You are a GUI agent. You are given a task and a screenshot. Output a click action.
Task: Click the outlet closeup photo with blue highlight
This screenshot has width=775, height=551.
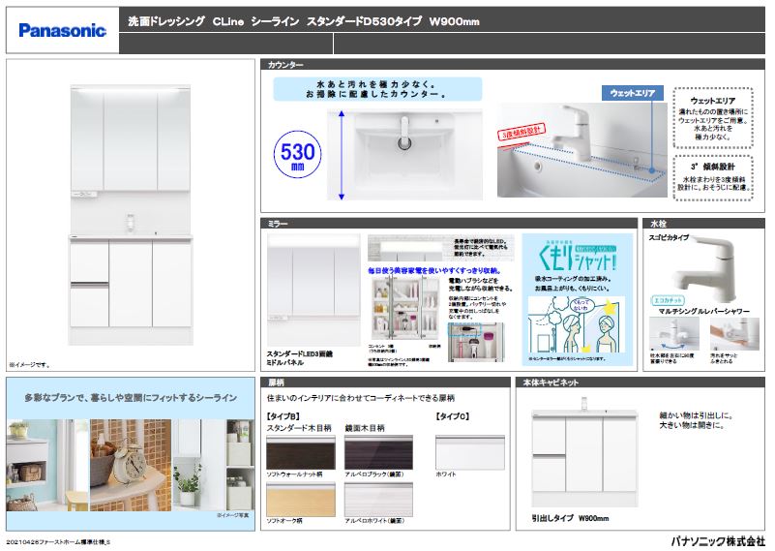[476, 342]
